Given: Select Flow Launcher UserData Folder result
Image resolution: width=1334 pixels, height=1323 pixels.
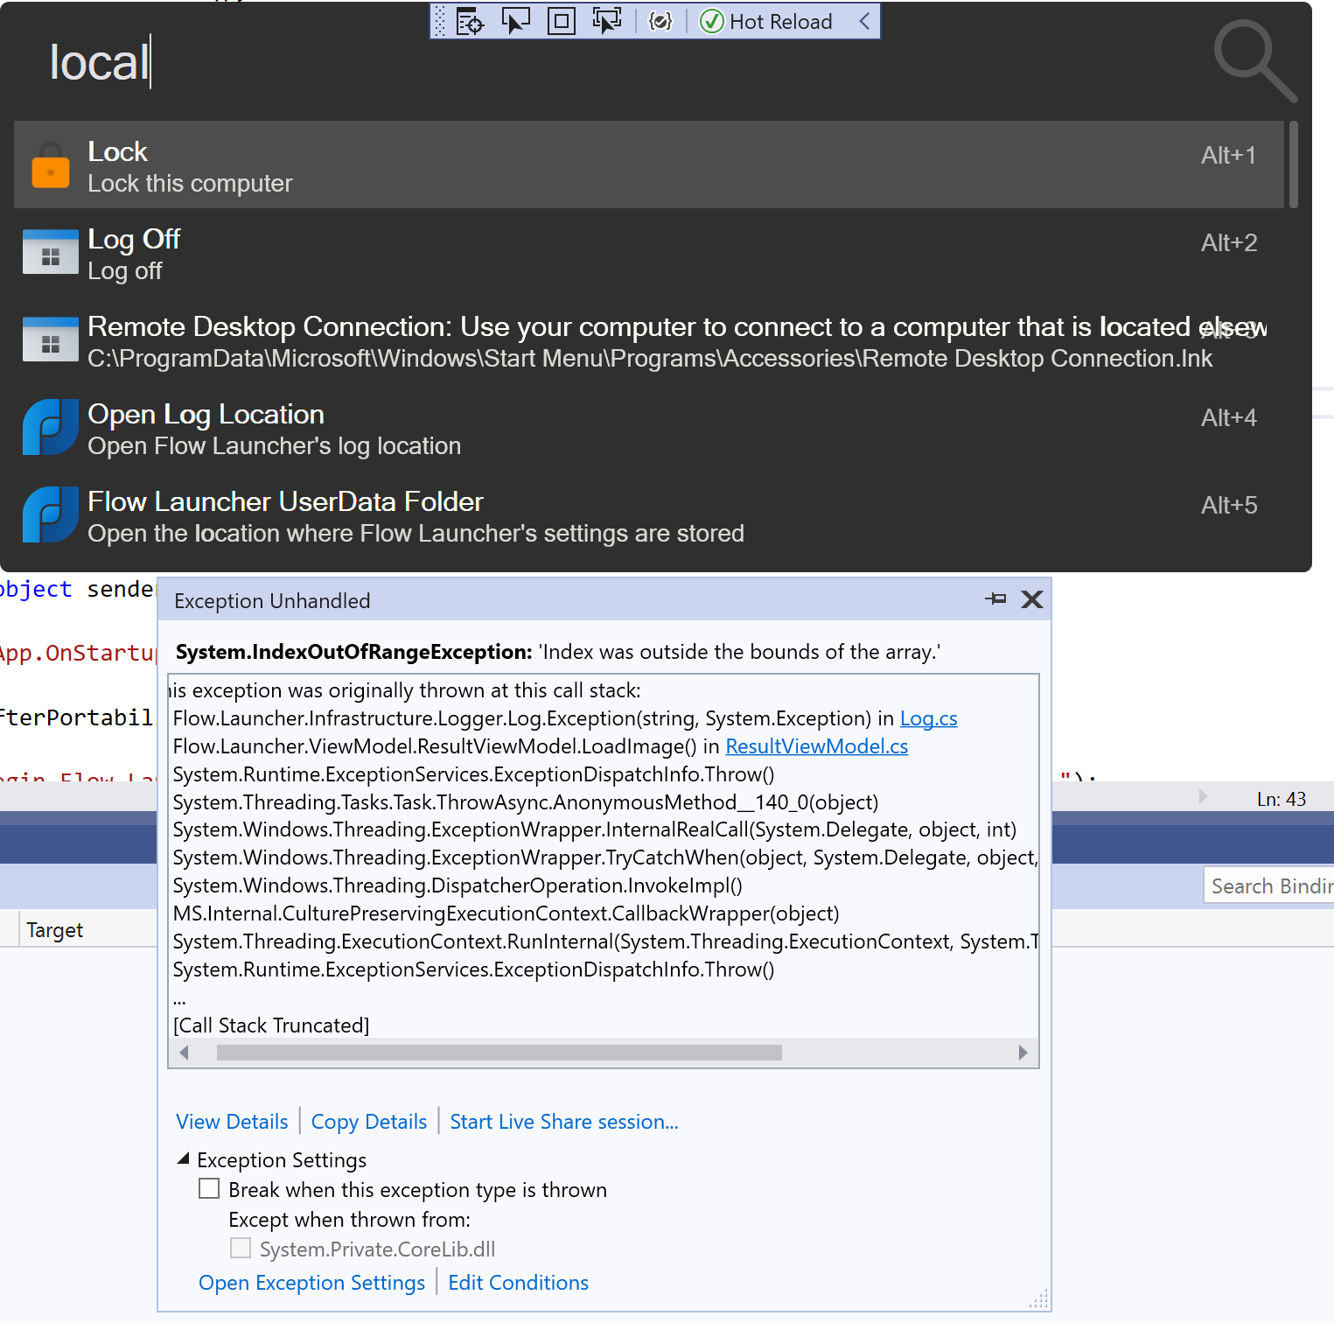Looking at the screenshot, I should (x=649, y=514).
